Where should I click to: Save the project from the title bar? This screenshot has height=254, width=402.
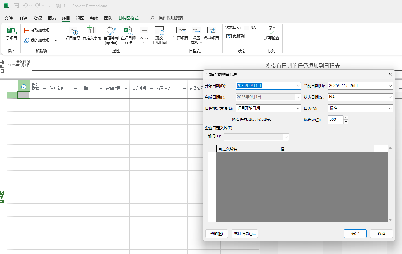[x=16, y=6]
